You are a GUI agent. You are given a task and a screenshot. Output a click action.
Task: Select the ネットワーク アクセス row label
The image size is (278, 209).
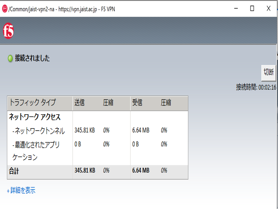pyautogui.click(x=35, y=117)
